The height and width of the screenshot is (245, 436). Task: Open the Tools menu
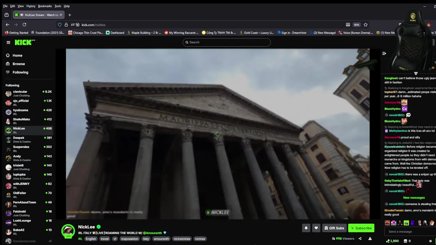58,6
